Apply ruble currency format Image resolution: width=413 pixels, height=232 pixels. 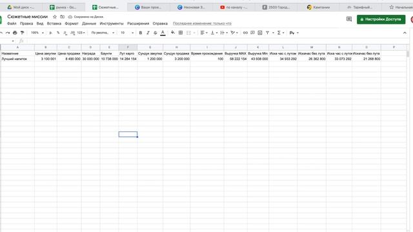pos(50,33)
